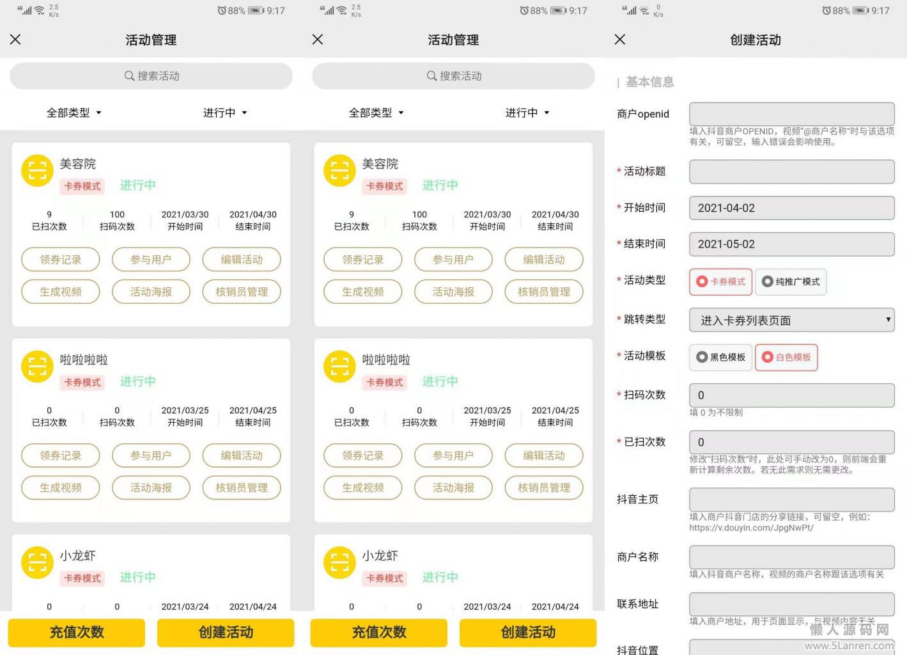The image size is (907, 655).
Task: Choose the 黑色模板 template option
Action: coord(721,358)
